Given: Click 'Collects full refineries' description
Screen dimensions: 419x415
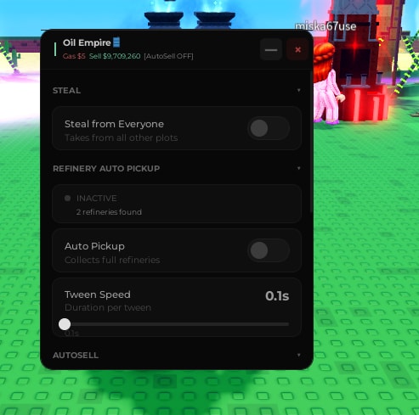Looking at the screenshot, I should (112, 260).
